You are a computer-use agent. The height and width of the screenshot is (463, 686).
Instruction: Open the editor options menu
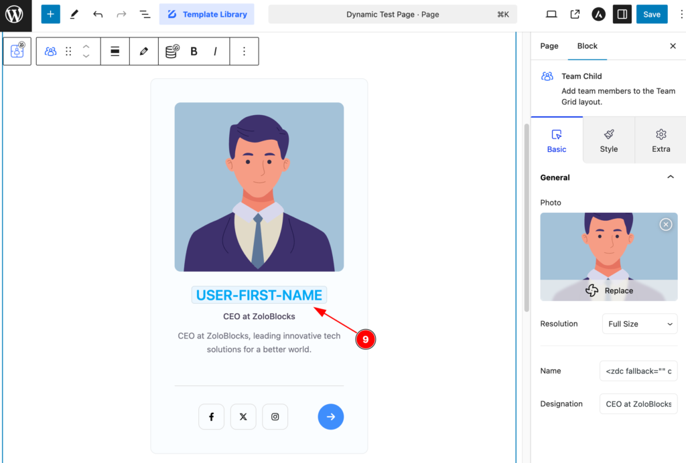pos(681,15)
